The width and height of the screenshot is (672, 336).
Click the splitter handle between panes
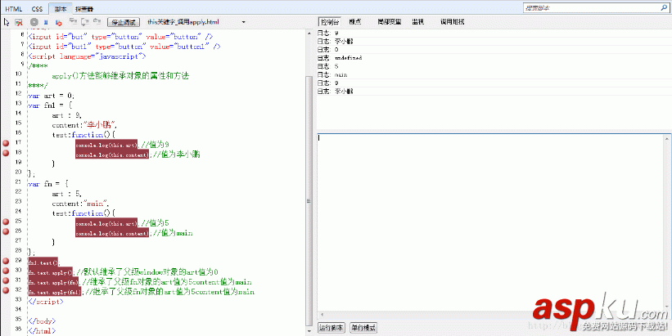(309, 201)
